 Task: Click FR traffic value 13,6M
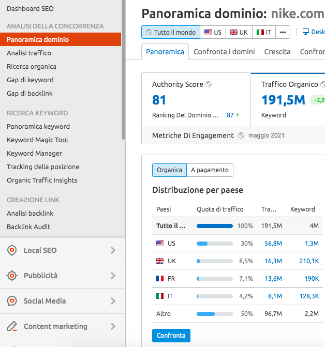[x=273, y=278]
